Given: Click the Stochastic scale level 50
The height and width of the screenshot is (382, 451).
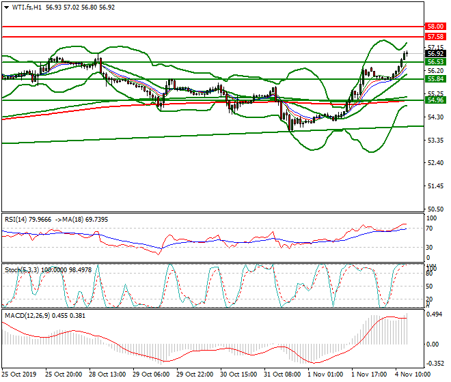Looking at the screenshot, I should click(429, 286).
